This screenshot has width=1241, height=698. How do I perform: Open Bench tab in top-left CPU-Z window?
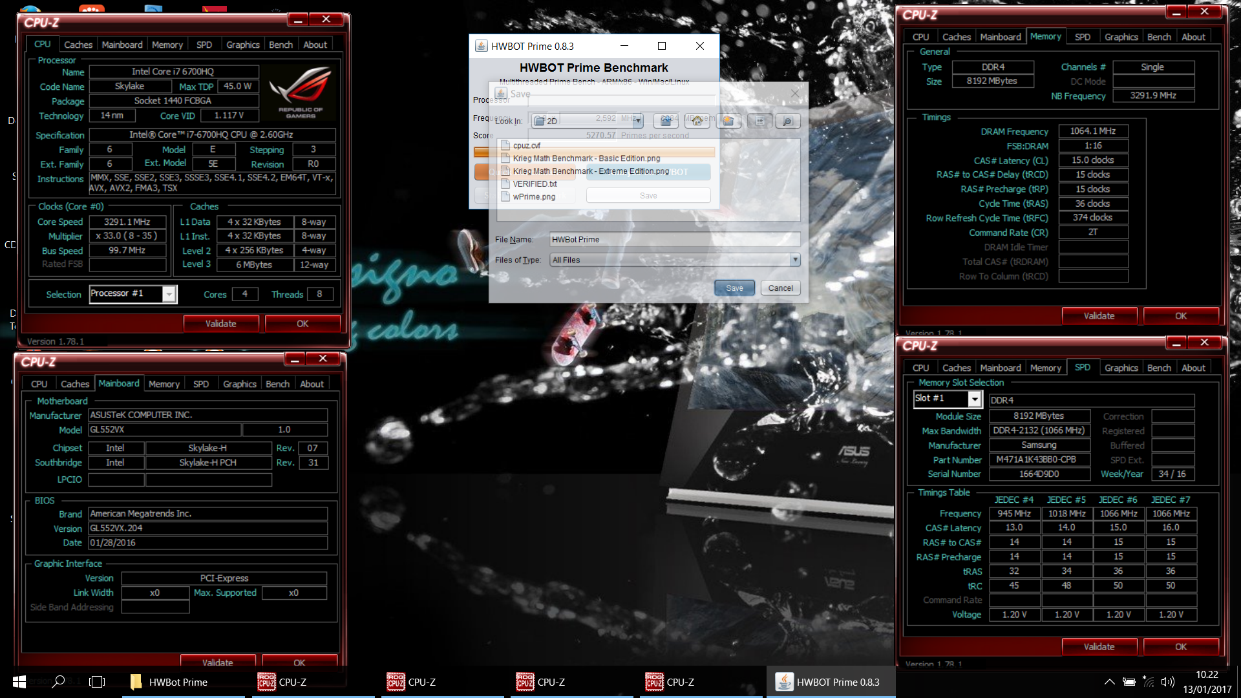pos(281,45)
